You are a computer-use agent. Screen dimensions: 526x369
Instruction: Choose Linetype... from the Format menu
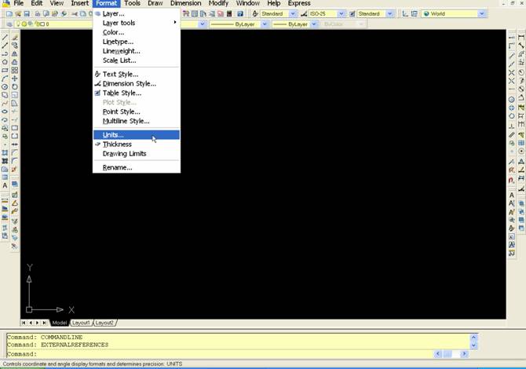137,42
